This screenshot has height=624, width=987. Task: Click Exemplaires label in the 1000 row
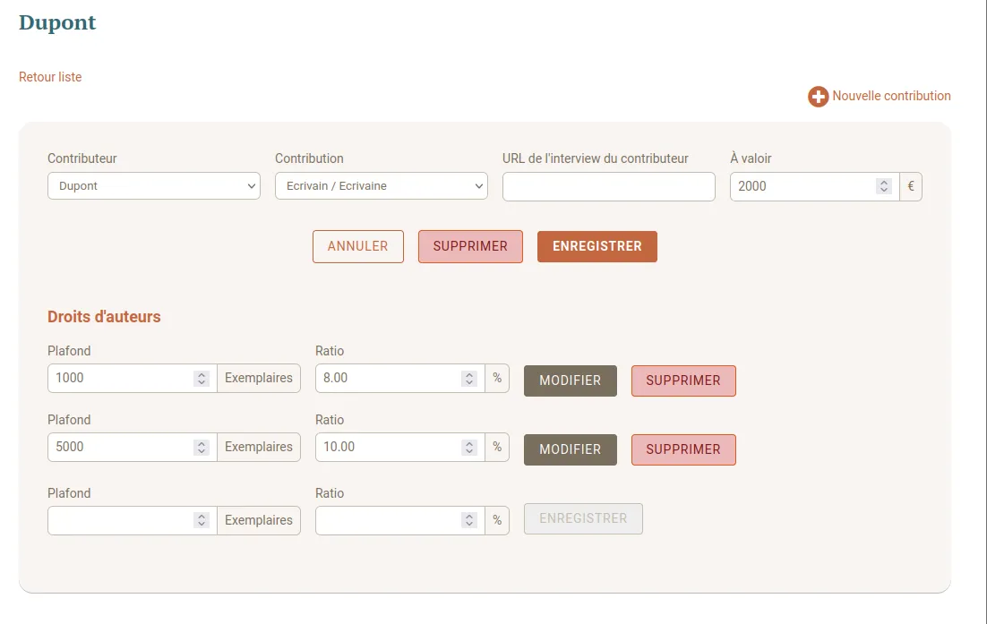(x=259, y=378)
